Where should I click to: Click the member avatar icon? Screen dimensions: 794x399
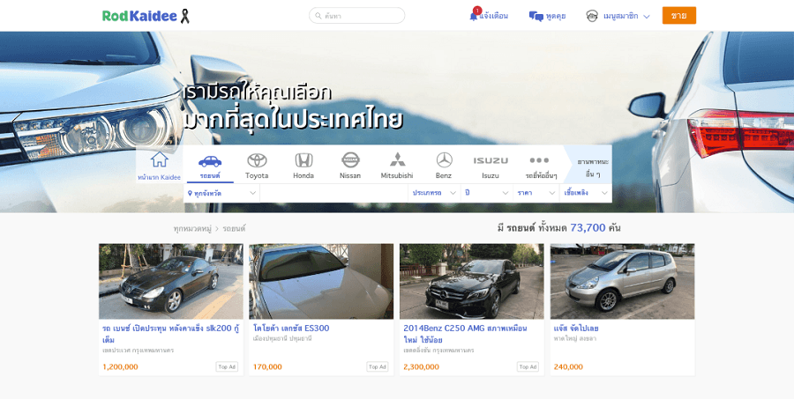pyautogui.click(x=592, y=16)
